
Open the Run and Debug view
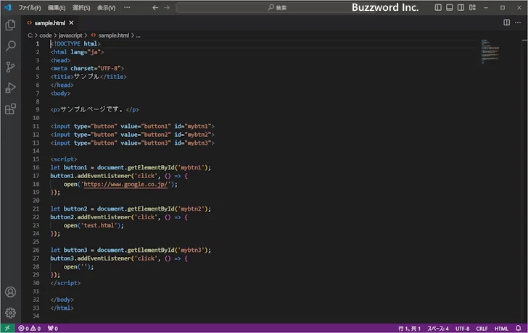point(10,88)
